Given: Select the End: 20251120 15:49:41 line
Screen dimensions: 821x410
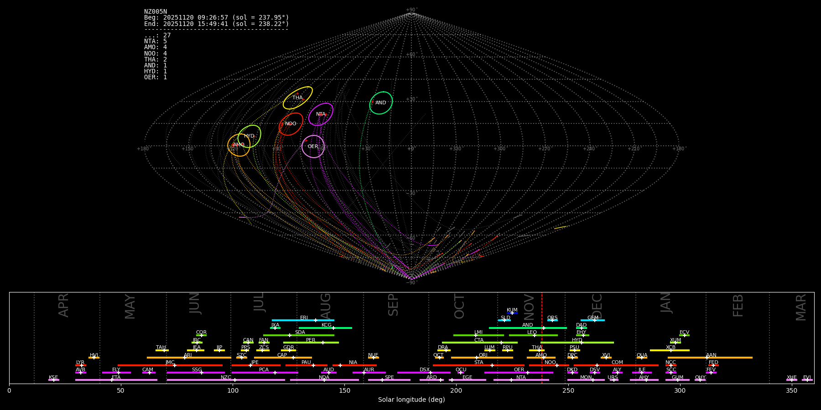Looking at the screenshot, I should click(217, 24).
